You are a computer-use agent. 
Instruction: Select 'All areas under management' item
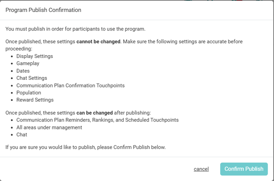tap(49, 127)
